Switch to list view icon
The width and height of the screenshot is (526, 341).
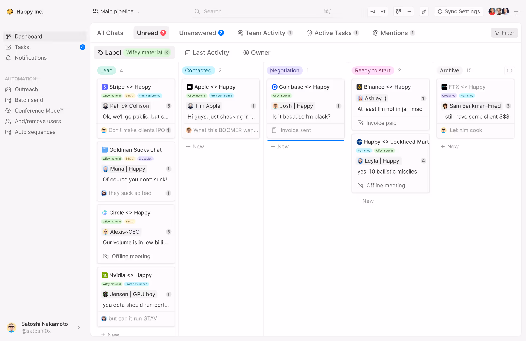[x=409, y=11]
